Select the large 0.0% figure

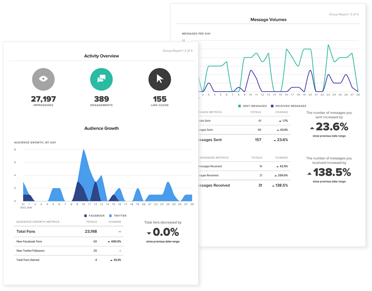point(166,232)
